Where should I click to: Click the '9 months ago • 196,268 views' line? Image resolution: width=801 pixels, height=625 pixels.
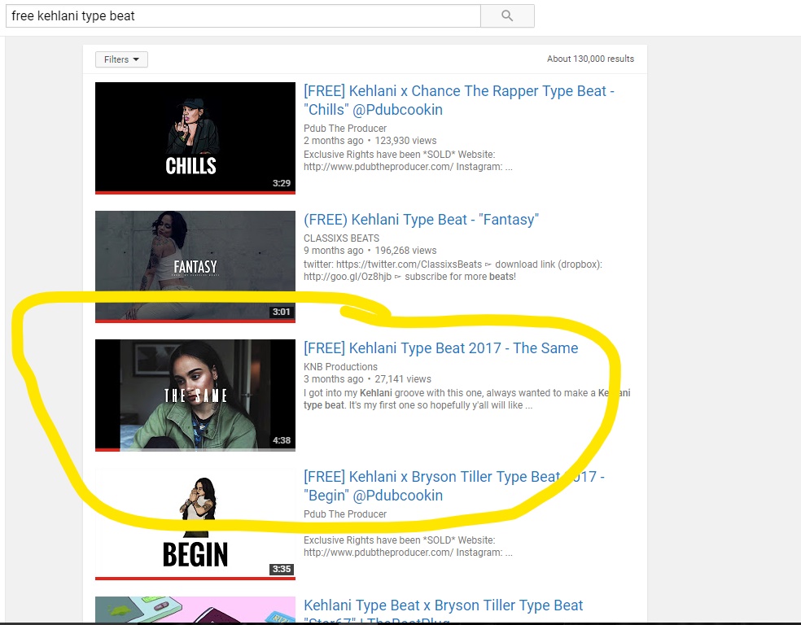click(370, 250)
